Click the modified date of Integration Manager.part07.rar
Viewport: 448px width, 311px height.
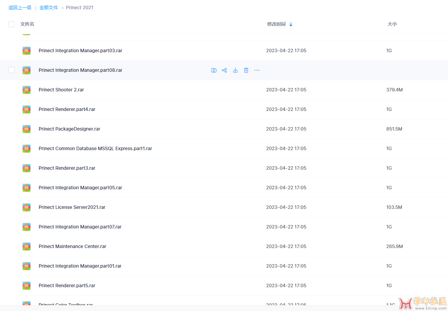click(286, 227)
